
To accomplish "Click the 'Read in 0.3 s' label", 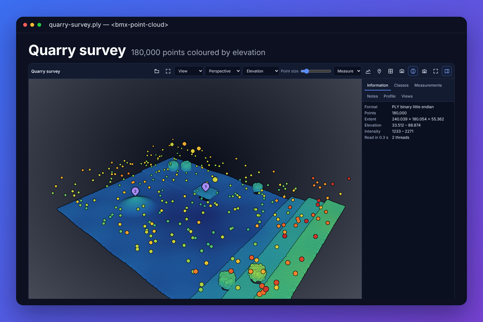I will [376, 137].
